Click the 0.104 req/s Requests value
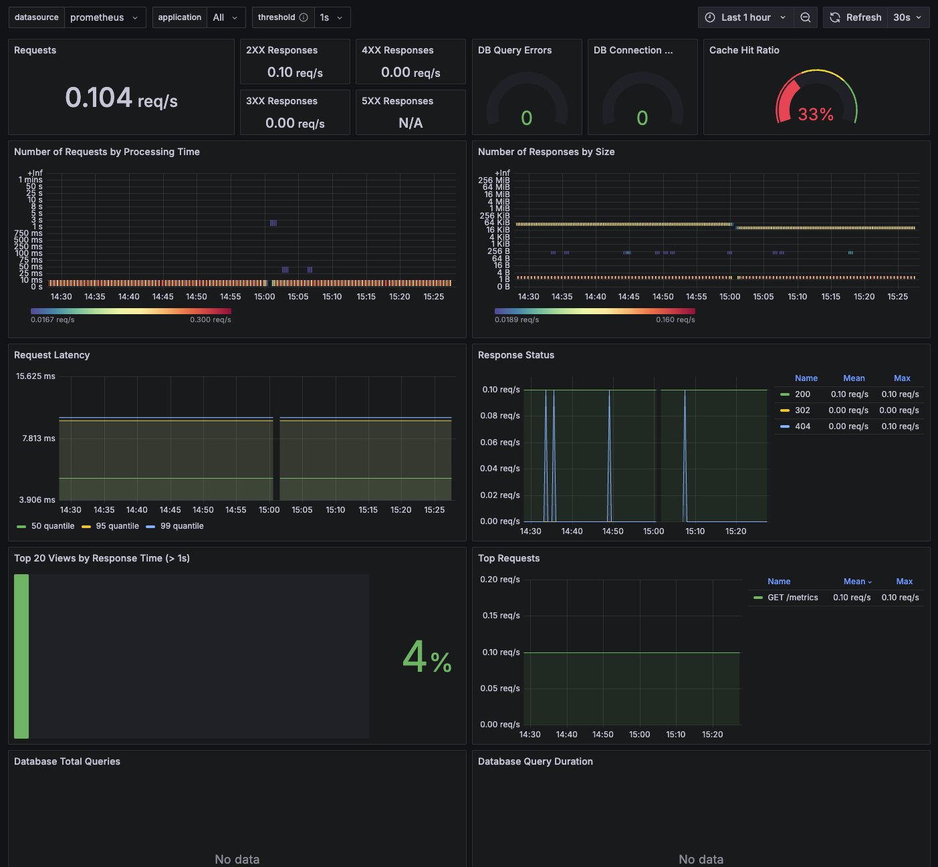938x867 pixels. tap(122, 98)
